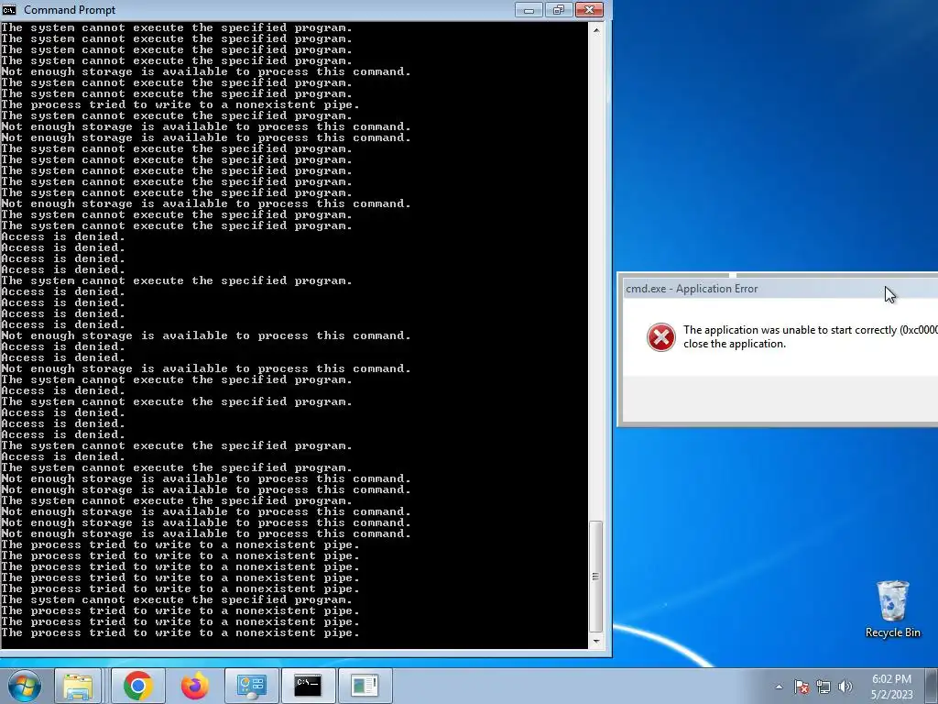Viewport: 938px width, 704px height.
Task: Launch Google Chrome from the taskbar
Action: (x=138, y=686)
